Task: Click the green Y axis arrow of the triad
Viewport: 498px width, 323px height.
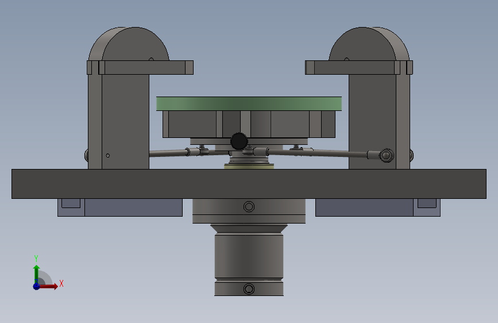Action: (36, 274)
